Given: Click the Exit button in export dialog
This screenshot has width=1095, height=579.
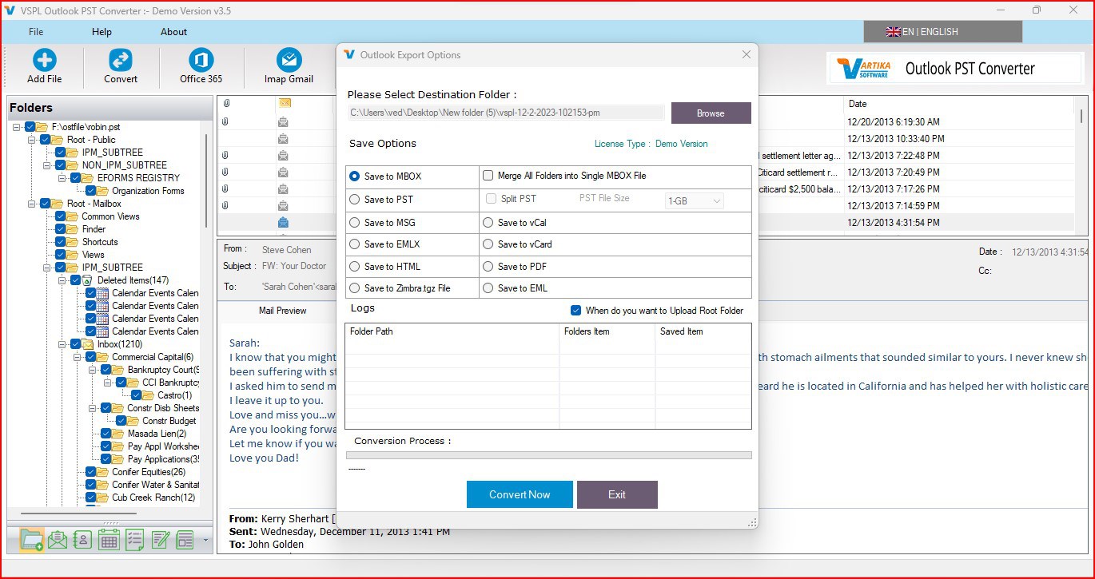Looking at the screenshot, I should point(617,494).
